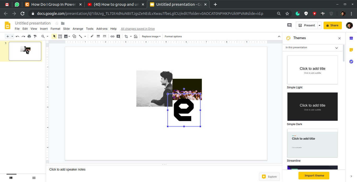Click the Untitled presentation title field
357x182 pixels.
[x=33, y=23]
